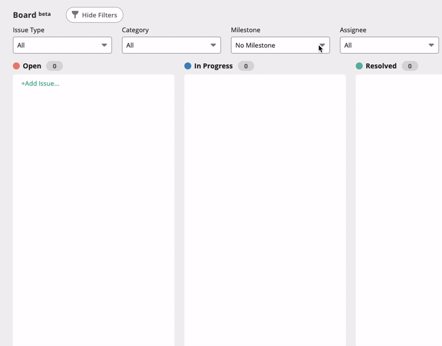
Task: Click the red Open status dot
Action: point(17,66)
